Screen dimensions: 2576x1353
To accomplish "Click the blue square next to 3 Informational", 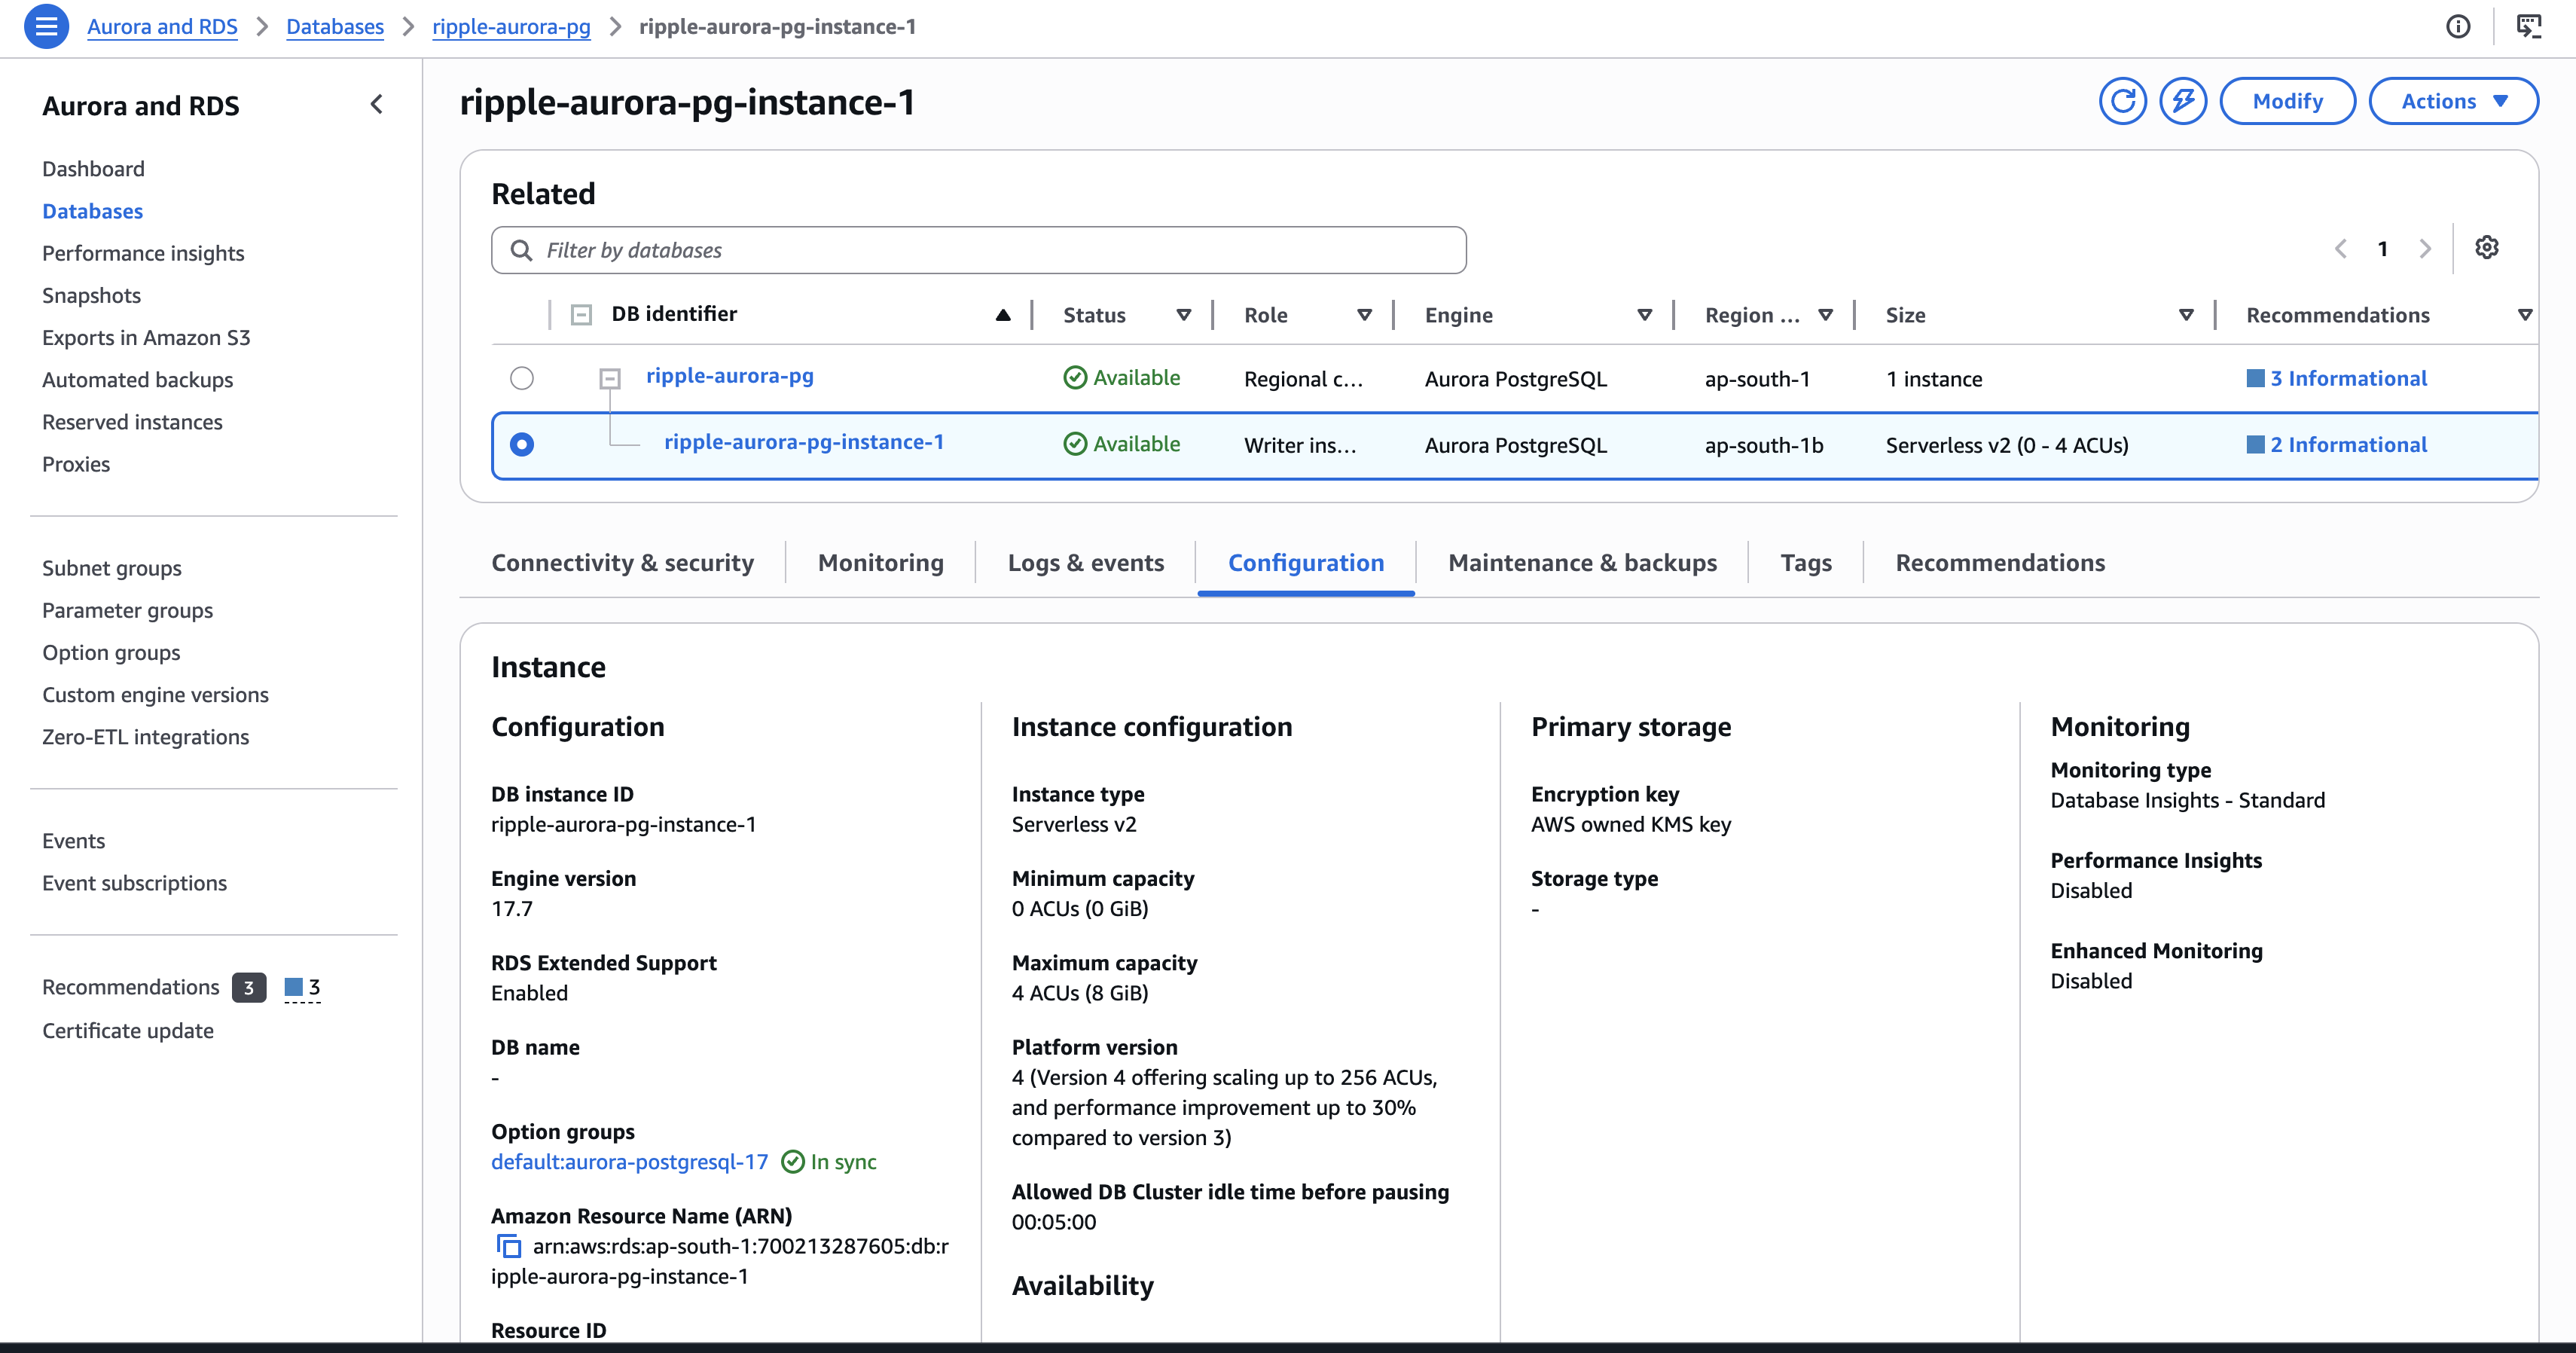I will coord(2255,378).
